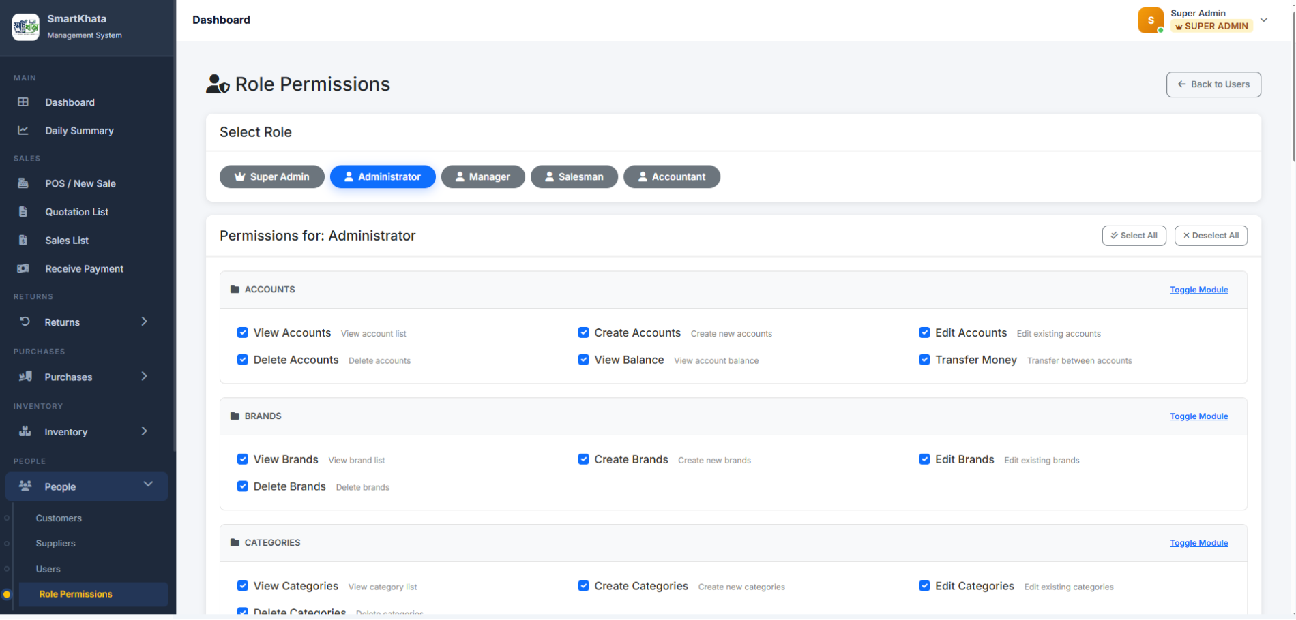Click the Super Admin avatar icon
Screen dimensions: 1296x620
pos(1151,20)
